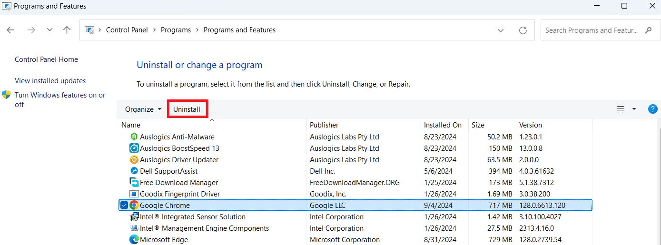Go back with the back arrow
661x245 pixels.
pos(10,30)
